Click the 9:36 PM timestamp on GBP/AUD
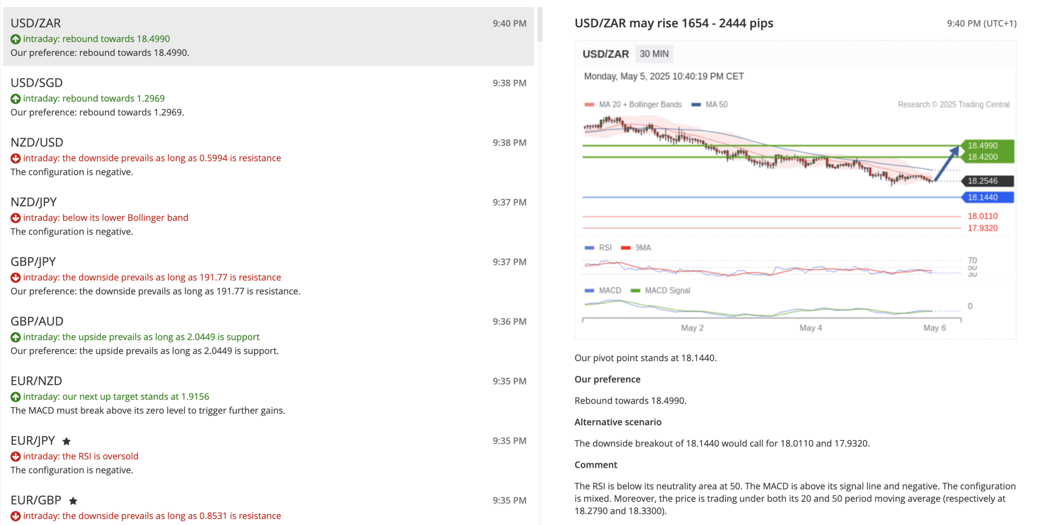1038x525 pixels. pos(509,322)
